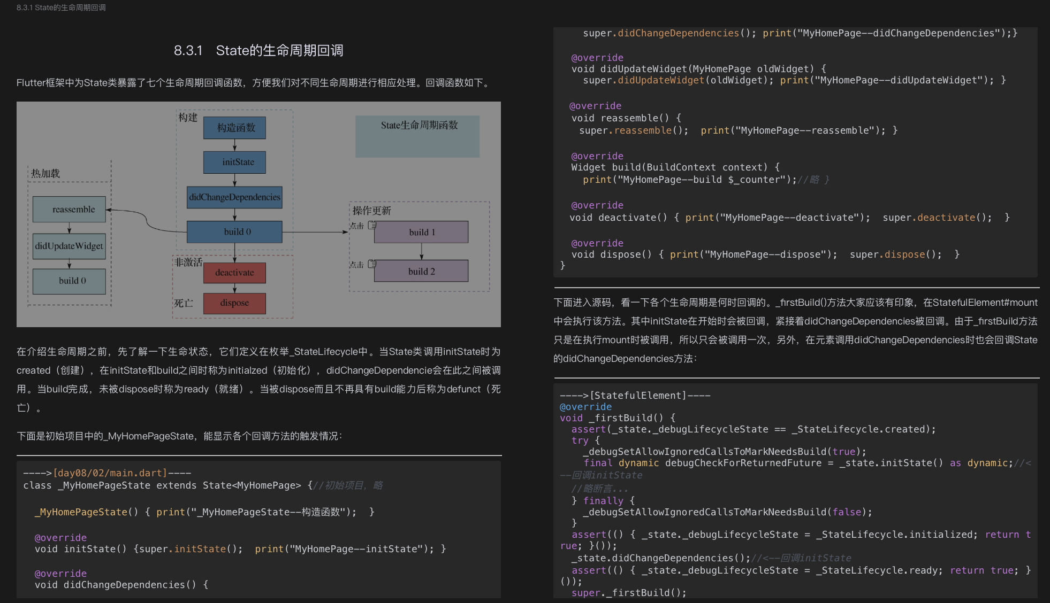The image size is (1050, 603).
Task: Click the didUpdateWidget node in the diagram
Action: pyautogui.click(x=70, y=246)
